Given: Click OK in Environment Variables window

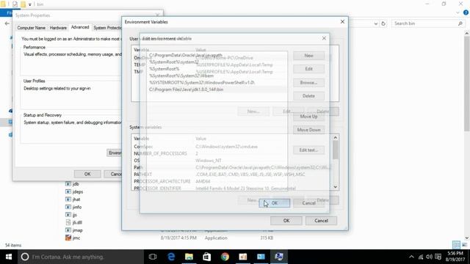Looking at the screenshot, I should click(x=286, y=221).
